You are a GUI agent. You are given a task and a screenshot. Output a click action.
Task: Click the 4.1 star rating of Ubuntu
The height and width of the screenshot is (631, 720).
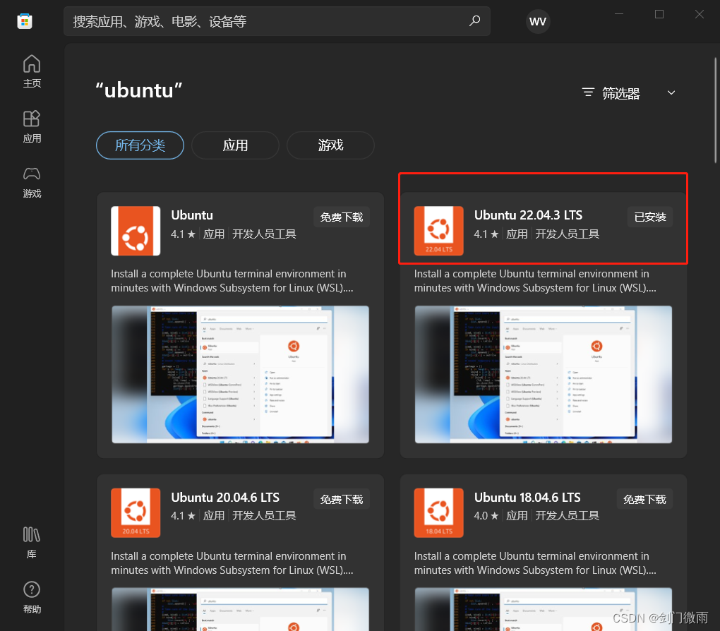coord(184,234)
